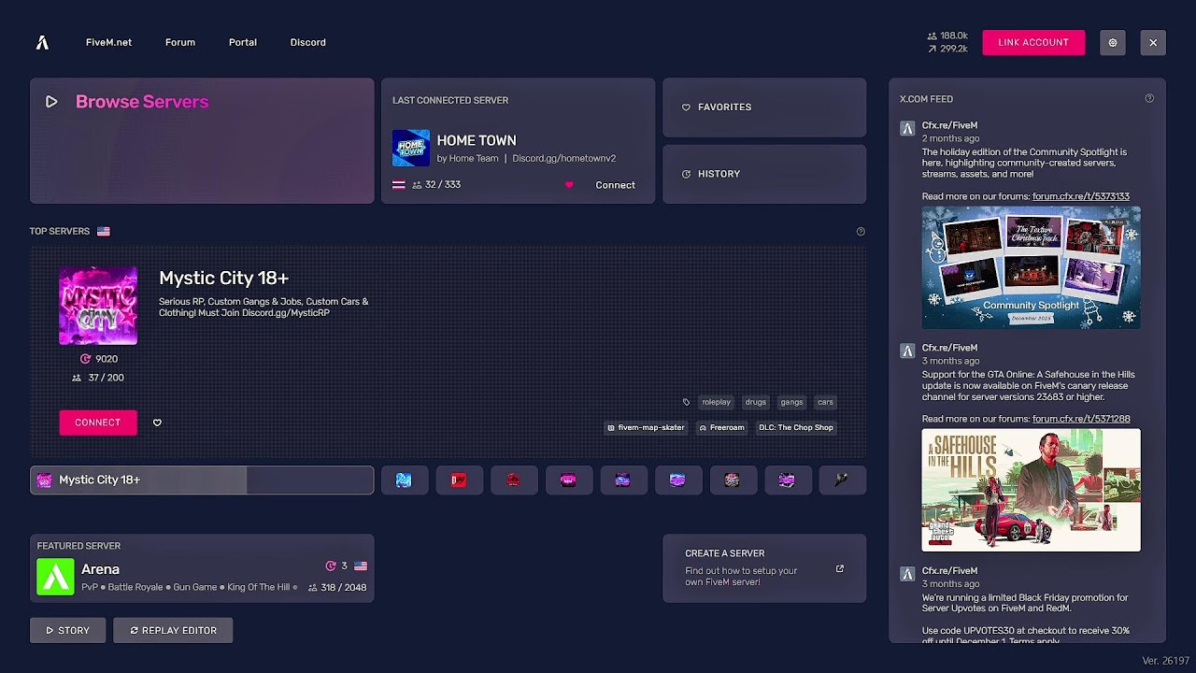Open the FAVORITES section
1196x673 pixels.
coord(764,107)
